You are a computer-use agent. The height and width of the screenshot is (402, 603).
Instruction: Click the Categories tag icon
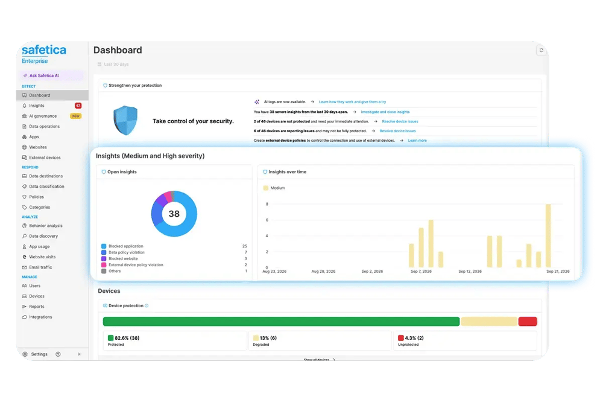click(x=25, y=207)
